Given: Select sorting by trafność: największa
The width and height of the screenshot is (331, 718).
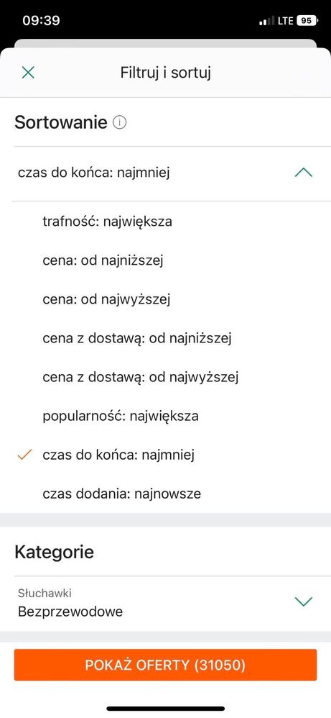Looking at the screenshot, I should 107,222.
